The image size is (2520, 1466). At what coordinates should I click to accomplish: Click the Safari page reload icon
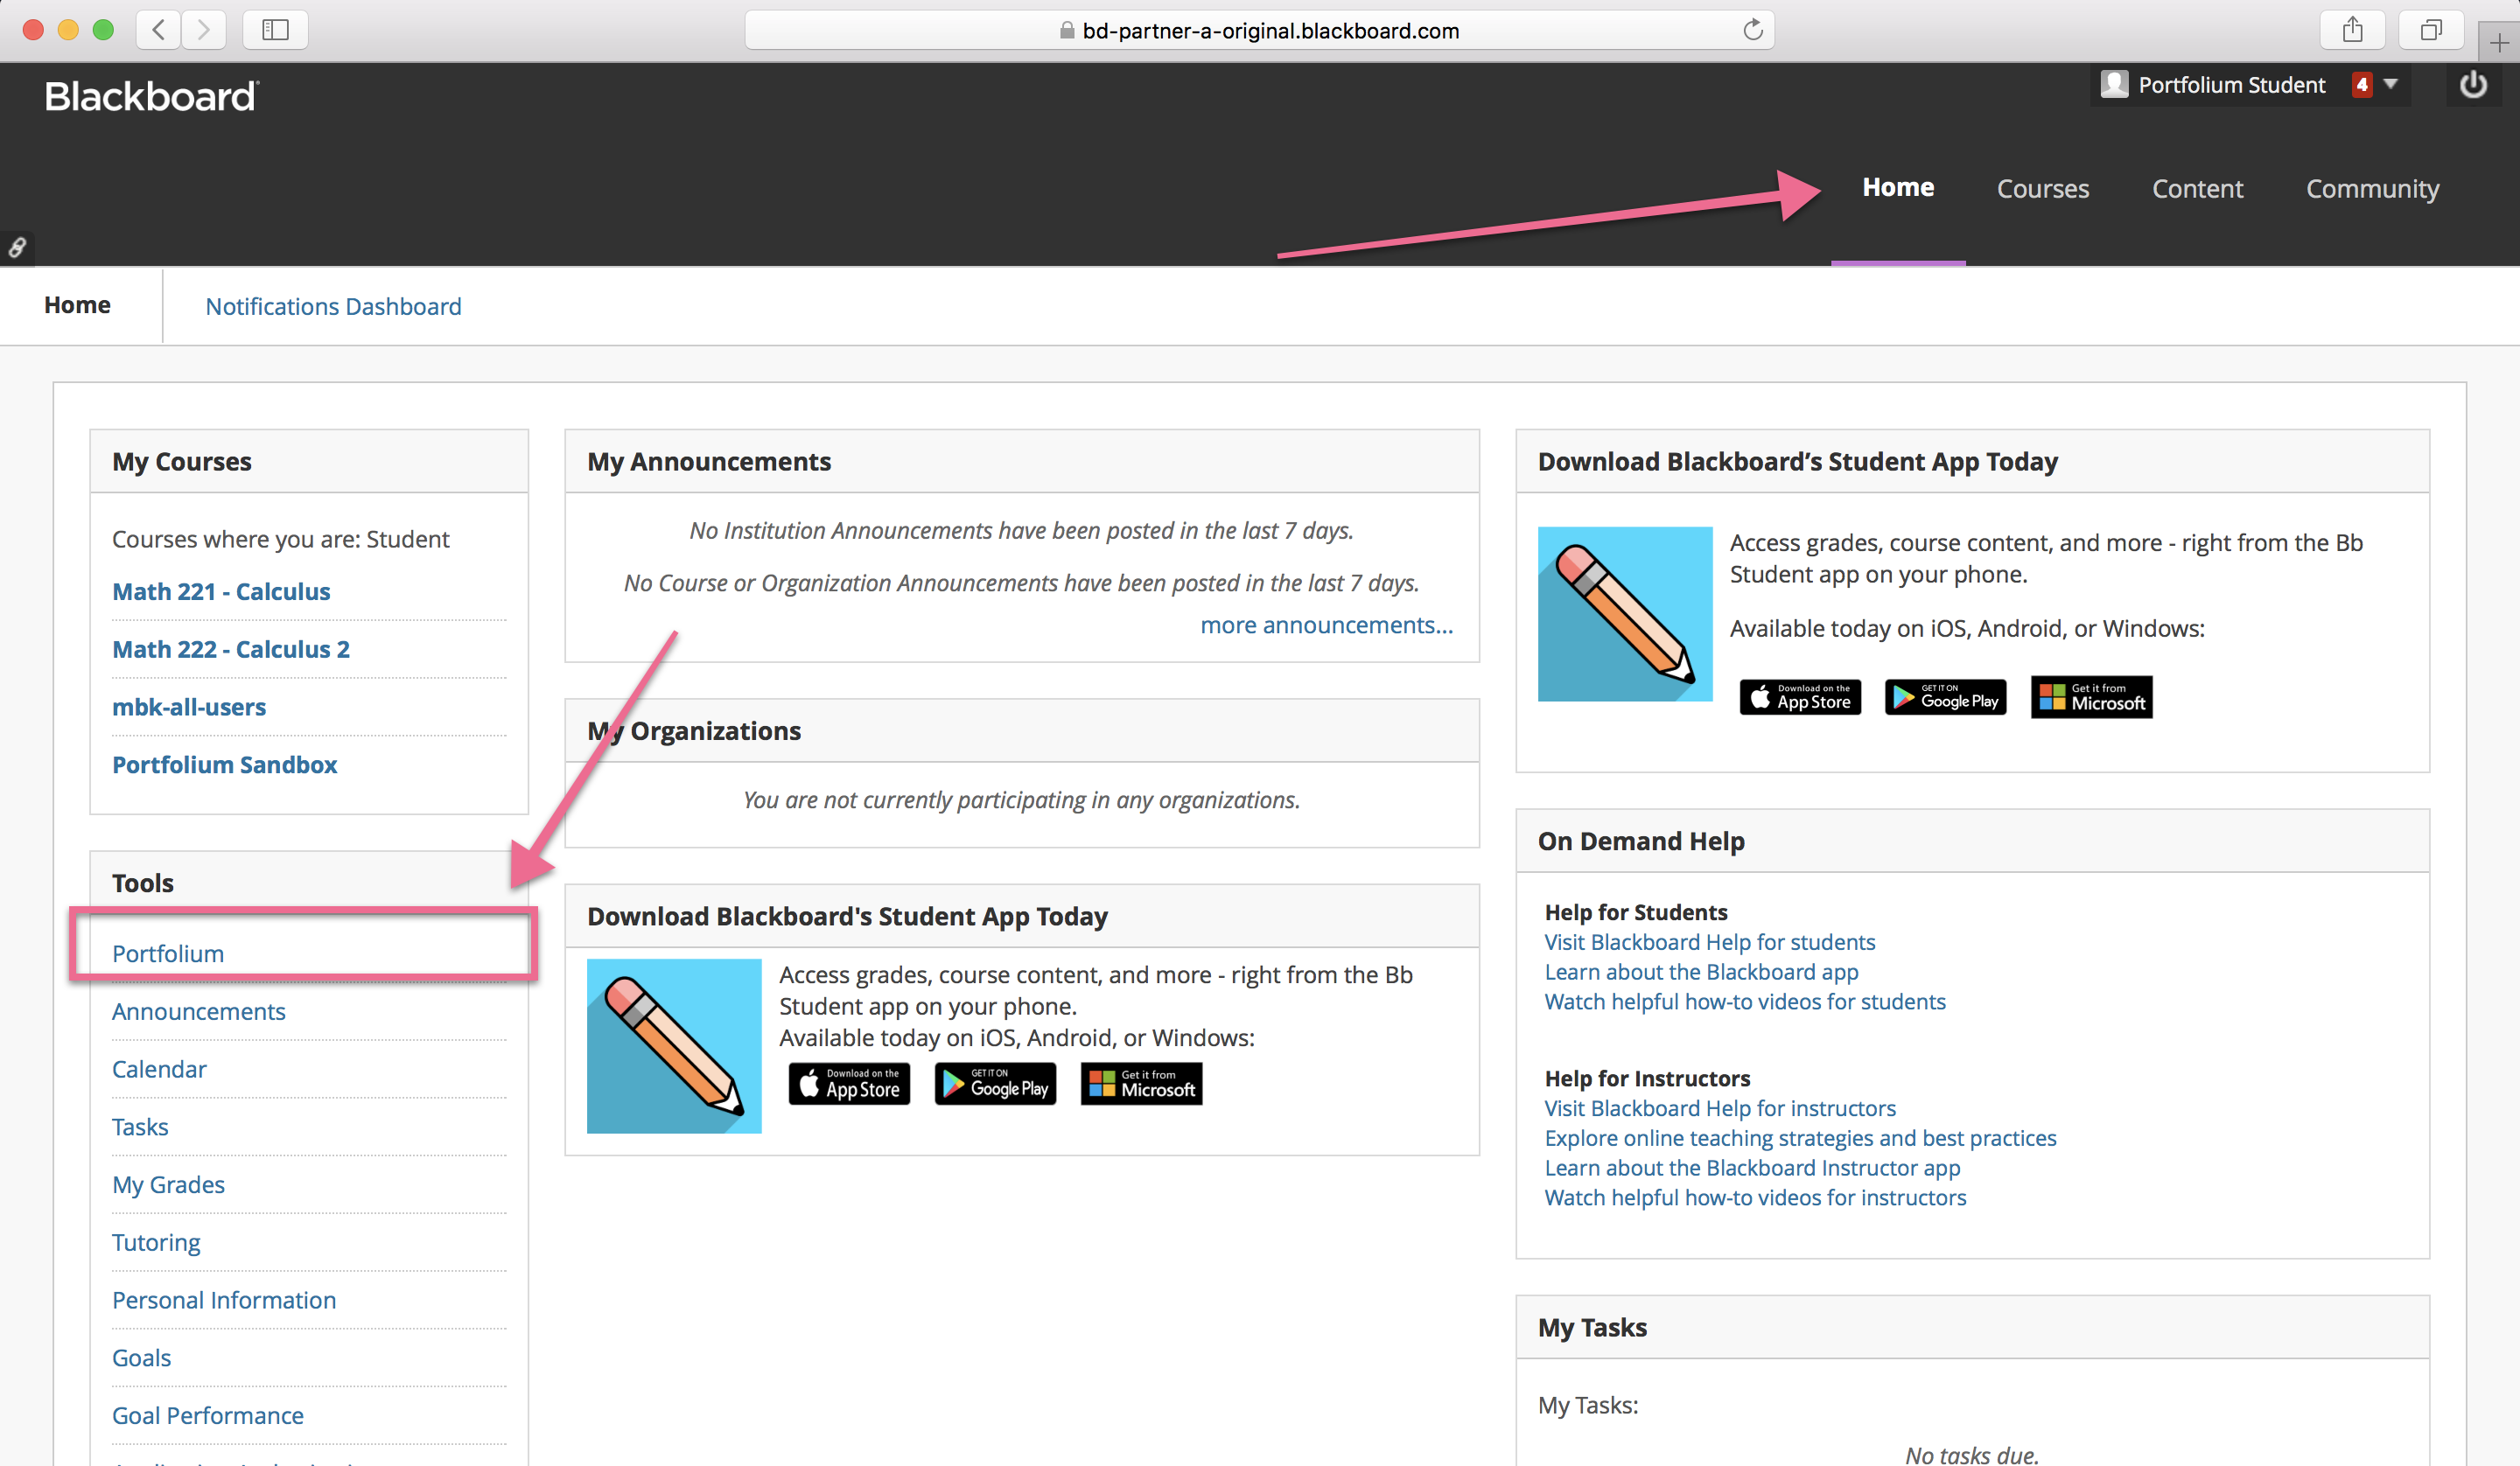pos(1752,30)
